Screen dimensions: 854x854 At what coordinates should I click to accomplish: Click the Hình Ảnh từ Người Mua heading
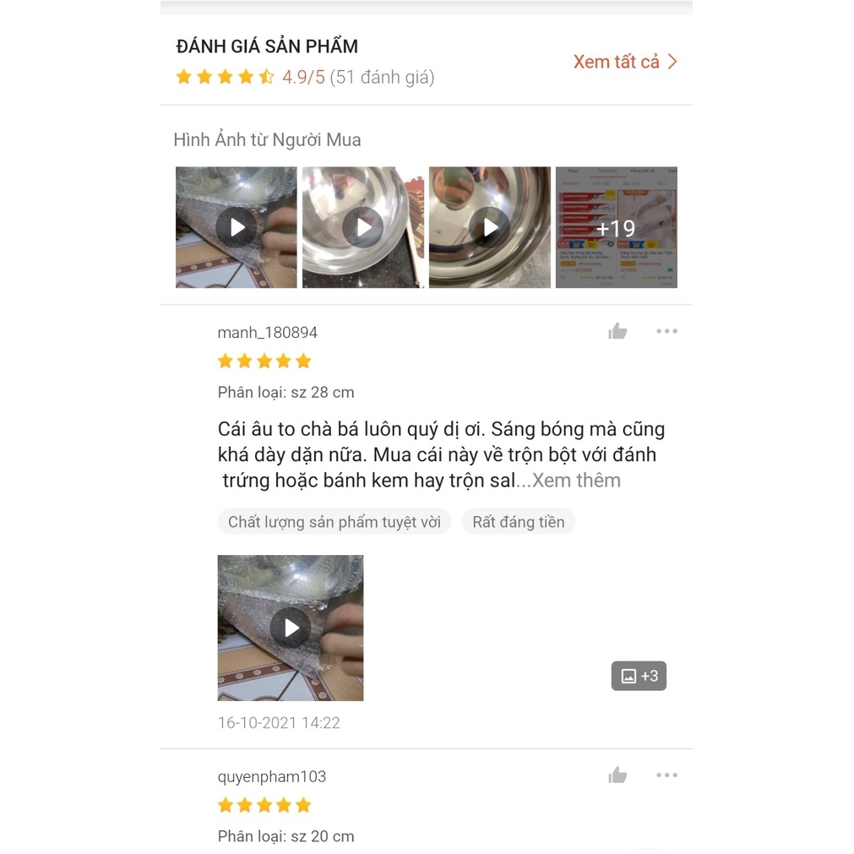pos(267,140)
